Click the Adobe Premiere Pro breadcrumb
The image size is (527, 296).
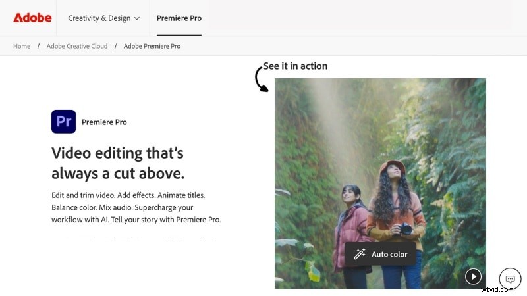[152, 46]
